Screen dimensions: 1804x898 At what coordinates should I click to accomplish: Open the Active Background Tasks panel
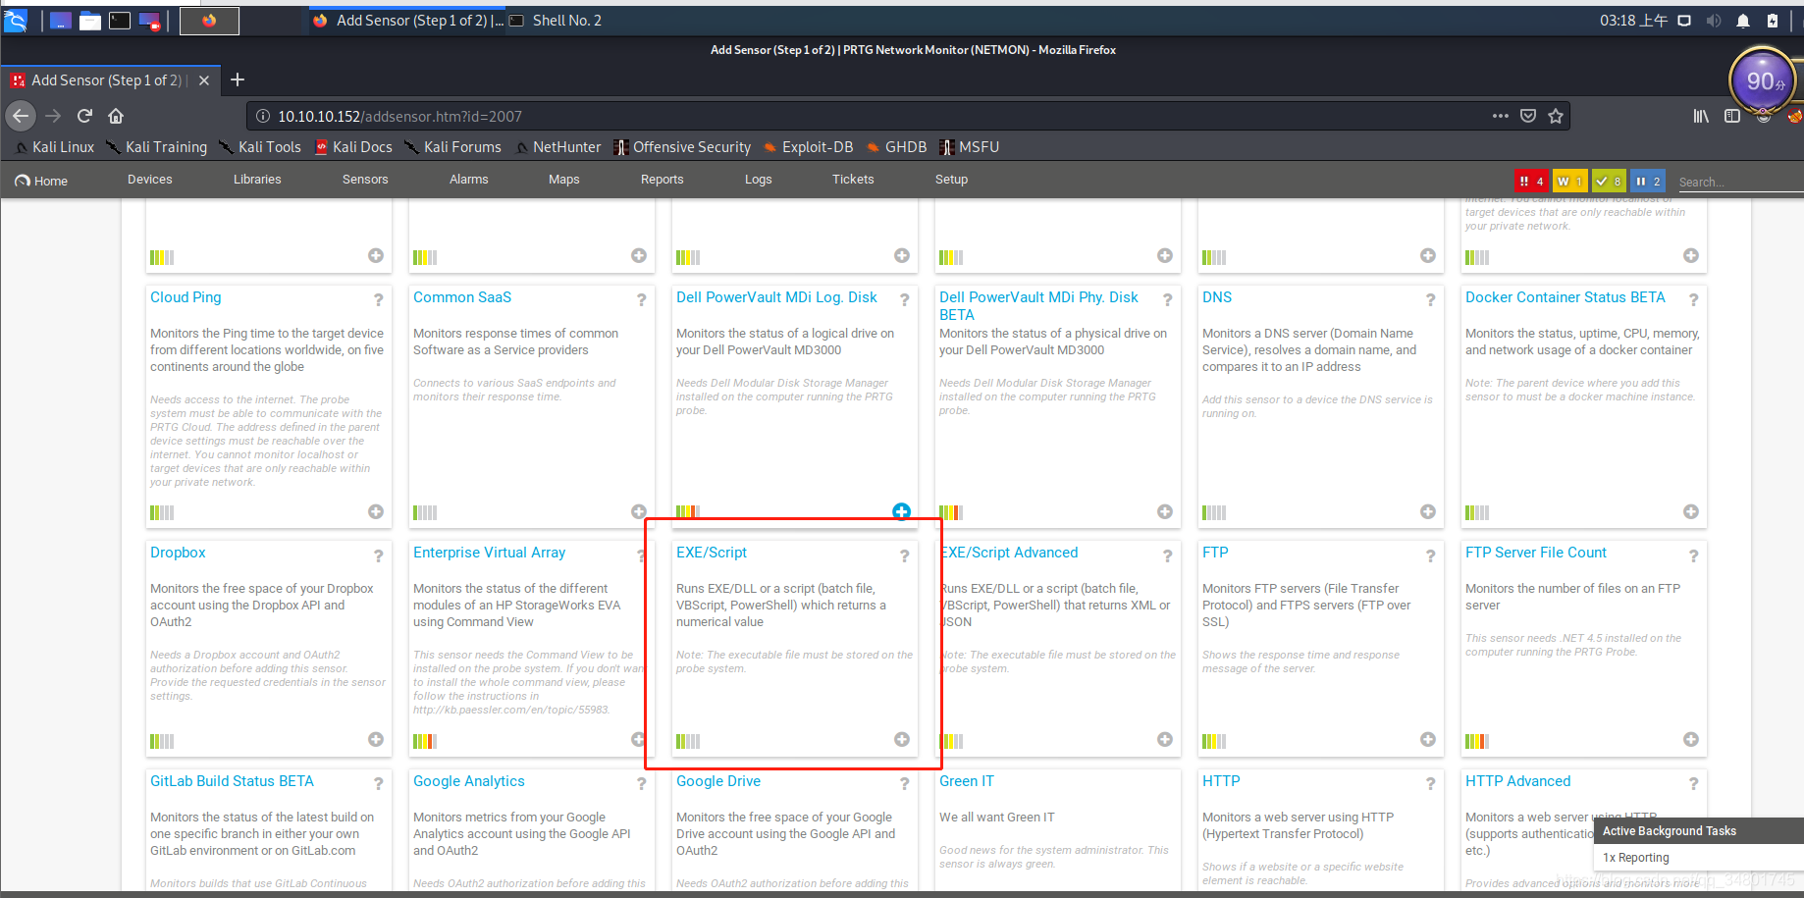1698,830
